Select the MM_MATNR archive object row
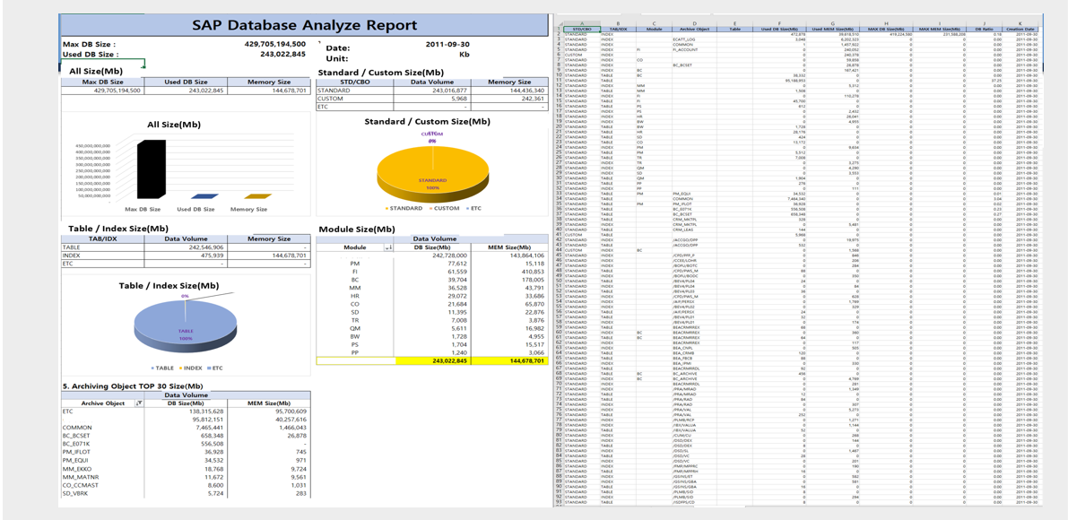The image size is (1068, 520). 186,477
